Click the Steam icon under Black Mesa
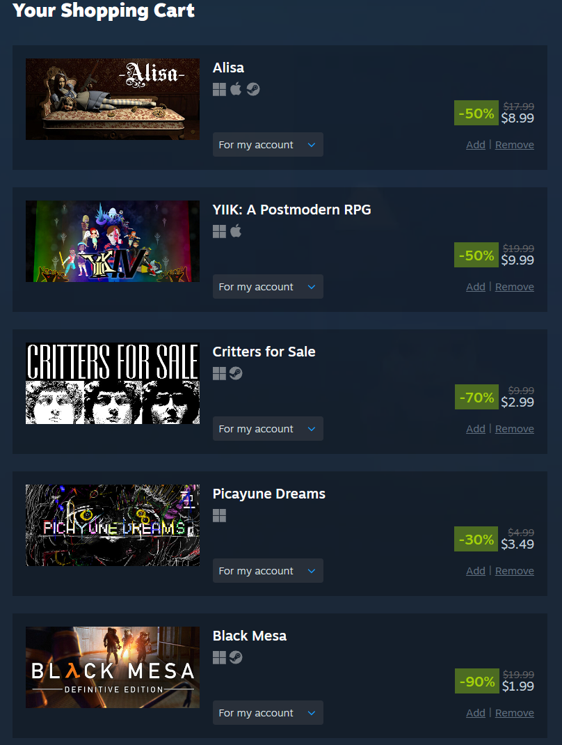This screenshot has width=562, height=745. (236, 657)
